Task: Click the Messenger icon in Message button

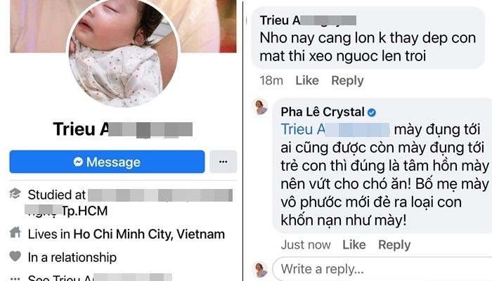Action: coord(78,162)
